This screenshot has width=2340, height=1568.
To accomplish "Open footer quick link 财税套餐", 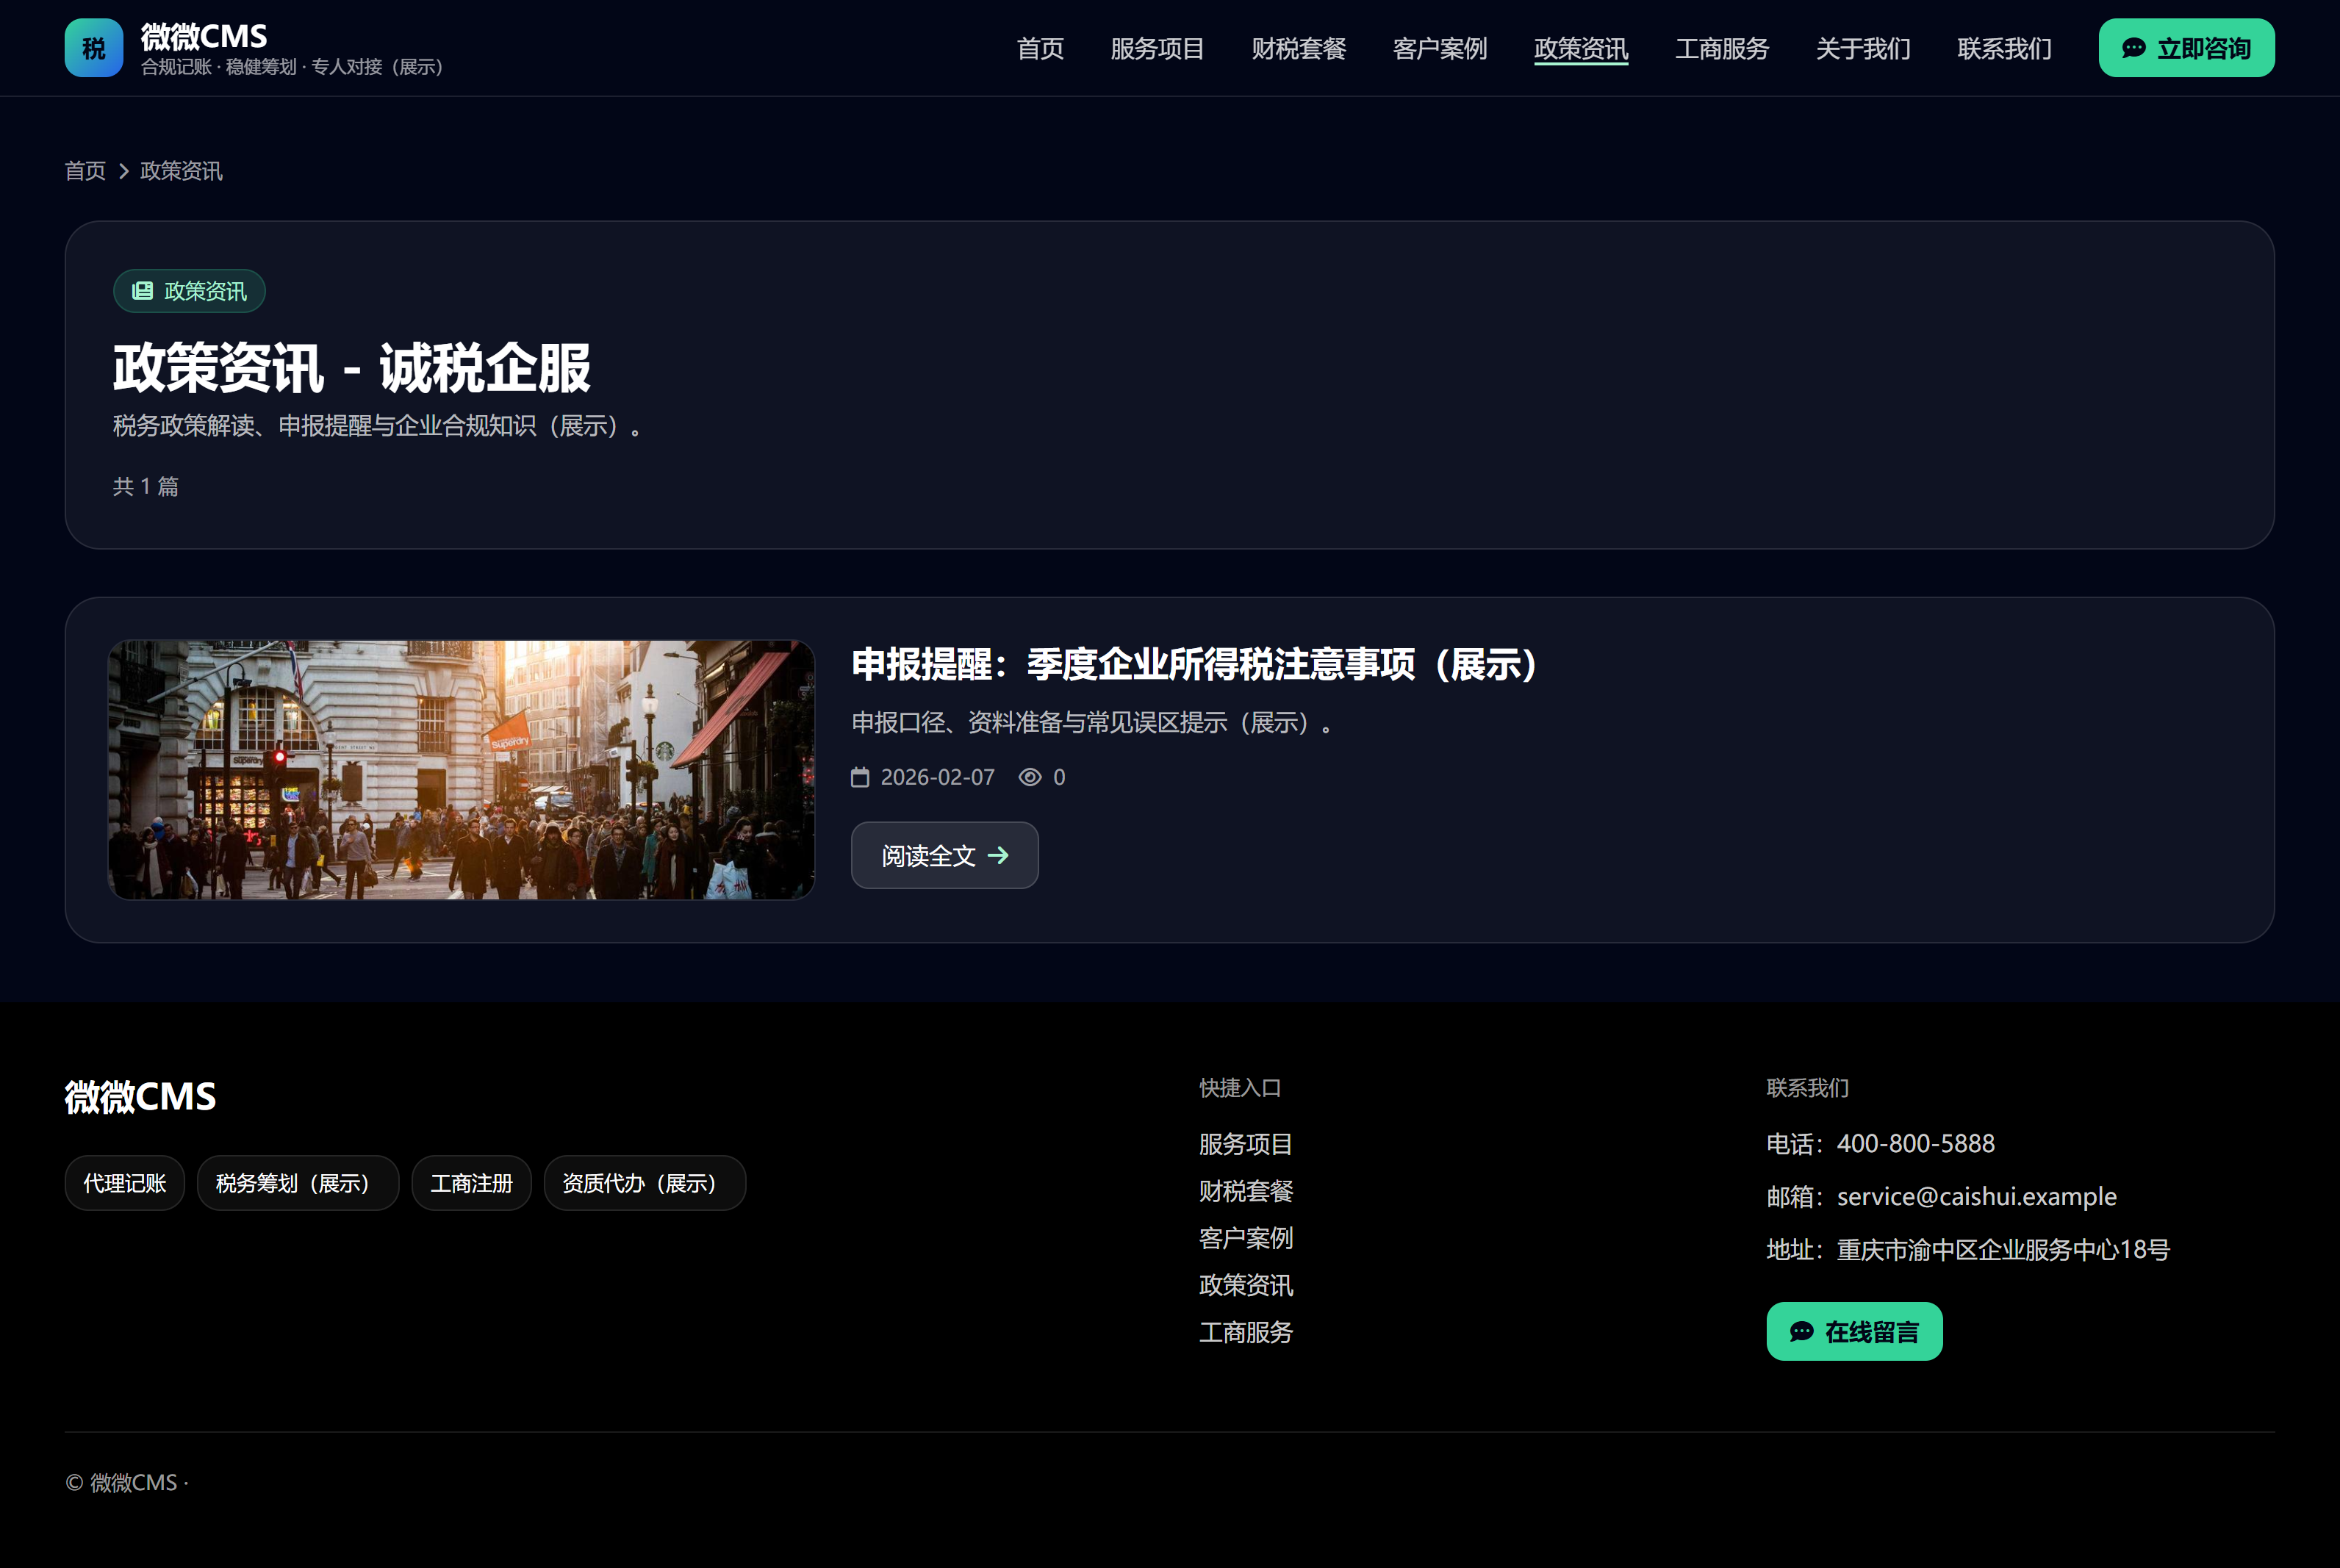I will (x=1245, y=1191).
